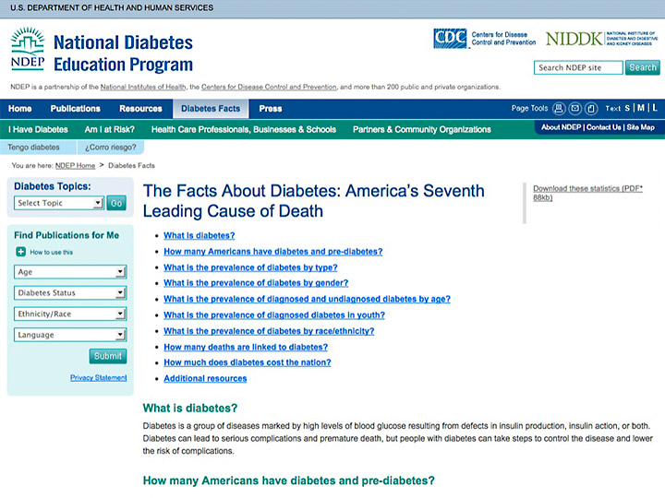This screenshot has height=498, width=665.
Task: Open the Resources navigation tab
Action: pos(140,109)
